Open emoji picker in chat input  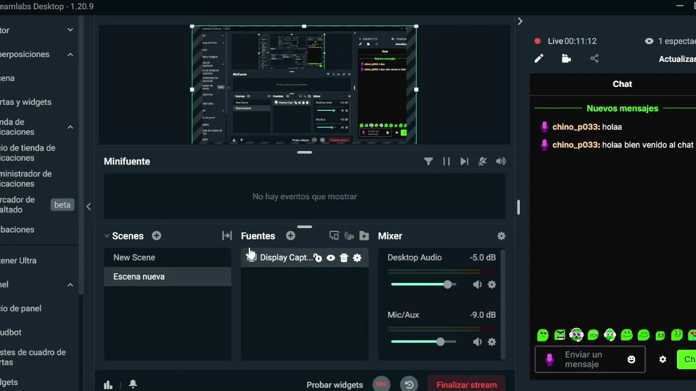[x=631, y=360]
